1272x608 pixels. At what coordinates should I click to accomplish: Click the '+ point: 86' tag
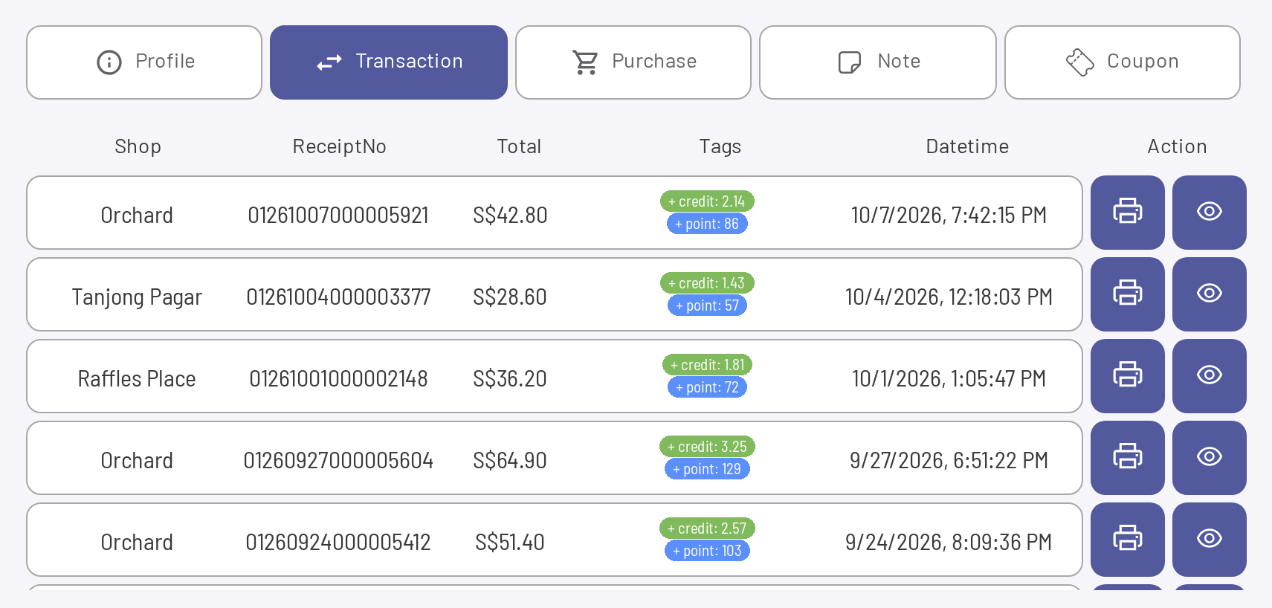707,224
